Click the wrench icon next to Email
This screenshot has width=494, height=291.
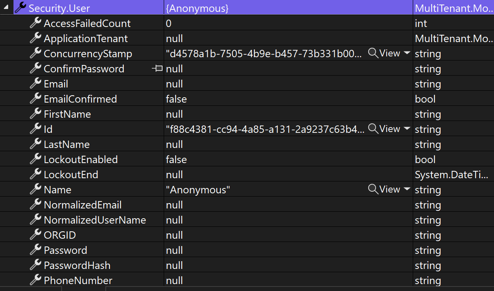click(x=36, y=83)
